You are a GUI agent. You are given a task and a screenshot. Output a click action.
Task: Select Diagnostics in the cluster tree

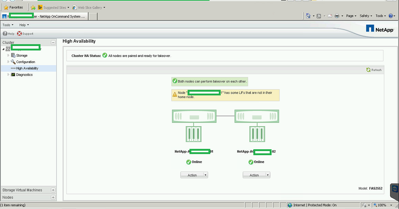tap(24, 75)
